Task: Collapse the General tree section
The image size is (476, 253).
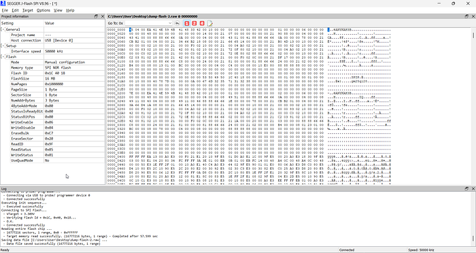Action: pyautogui.click(x=3, y=29)
